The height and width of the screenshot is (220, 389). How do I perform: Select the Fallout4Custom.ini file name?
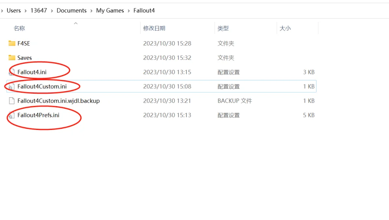point(42,86)
